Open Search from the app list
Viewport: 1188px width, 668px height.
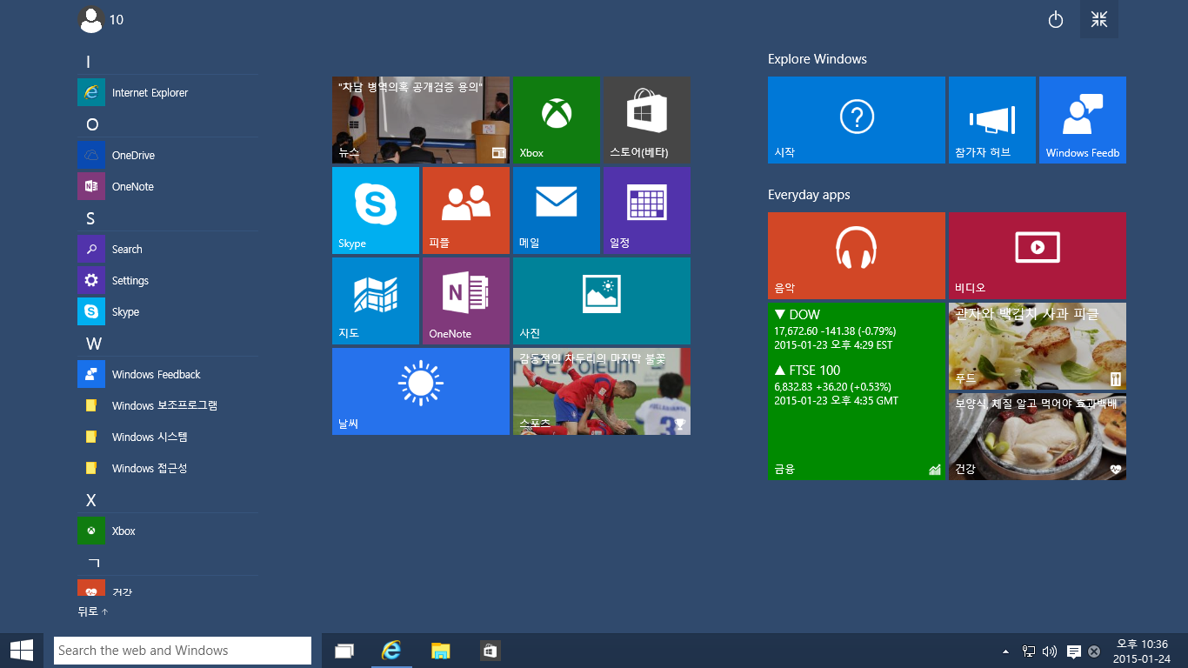(x=167, y=249)
